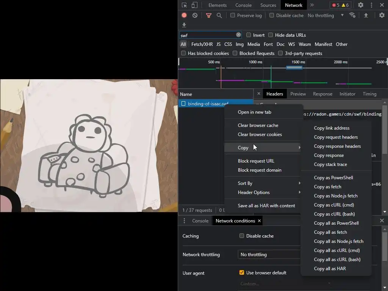Check Hide data URLs
This screenshot has height=291, width=388.
[271, 35]
